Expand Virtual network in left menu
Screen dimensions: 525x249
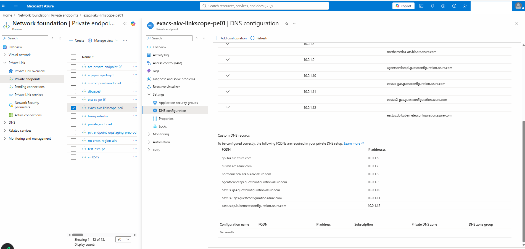tap(5, 55)
